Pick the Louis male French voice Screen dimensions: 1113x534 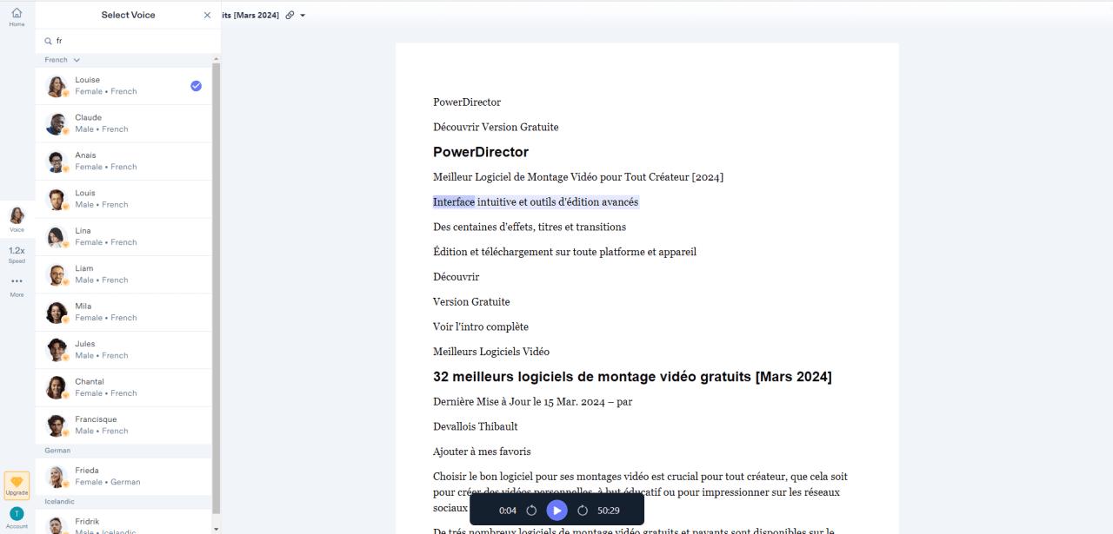point(123,199)
